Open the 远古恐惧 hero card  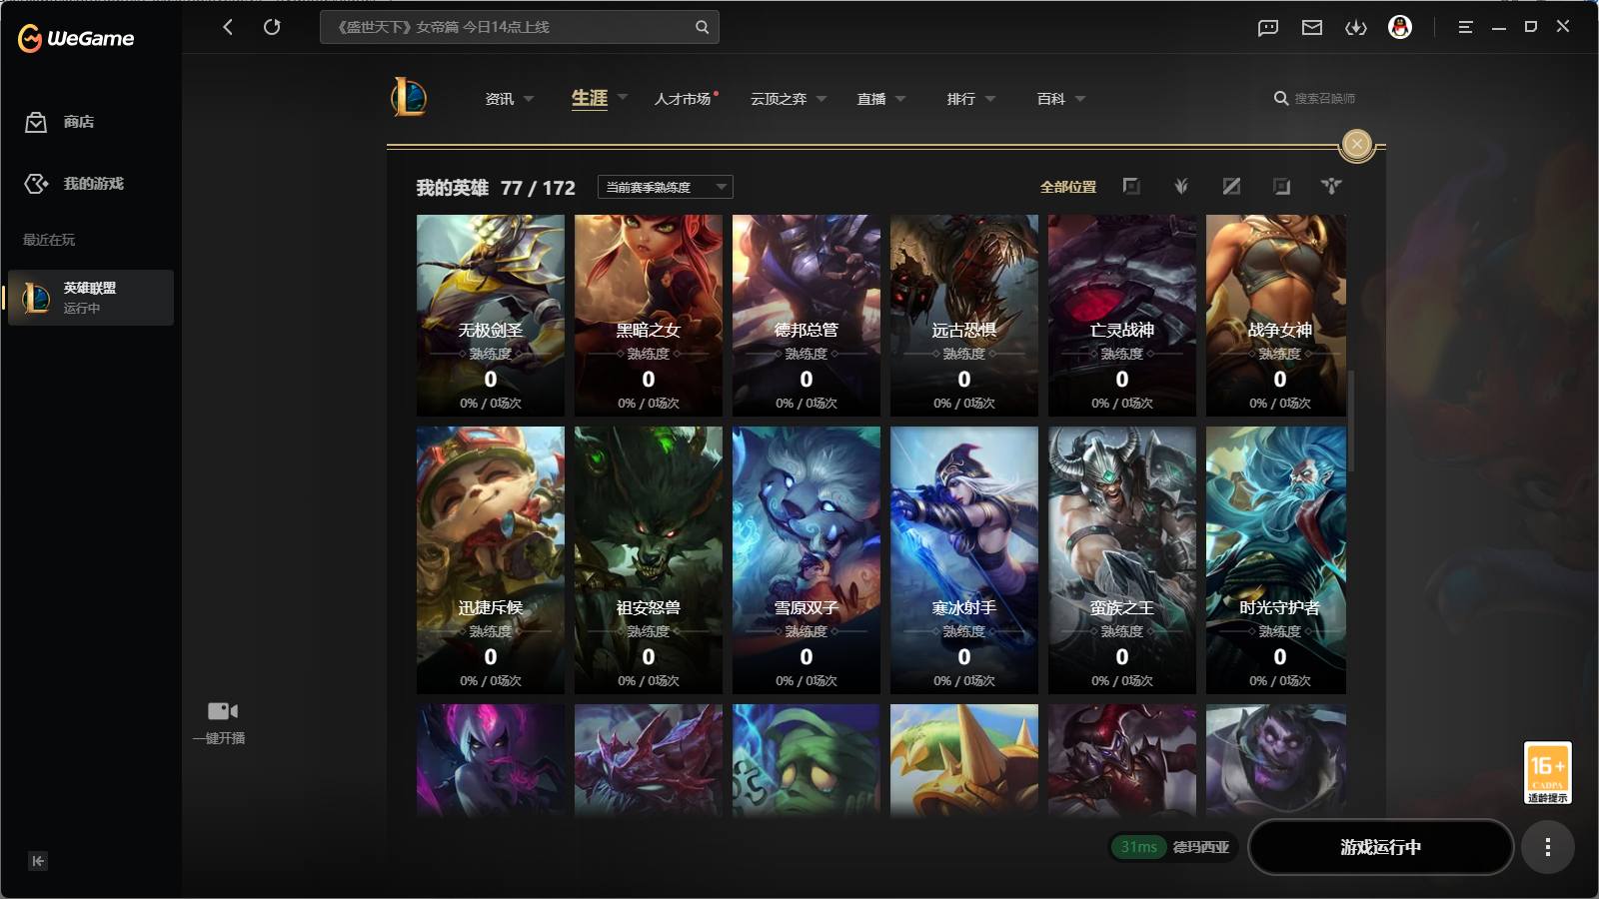coord(964,316)
